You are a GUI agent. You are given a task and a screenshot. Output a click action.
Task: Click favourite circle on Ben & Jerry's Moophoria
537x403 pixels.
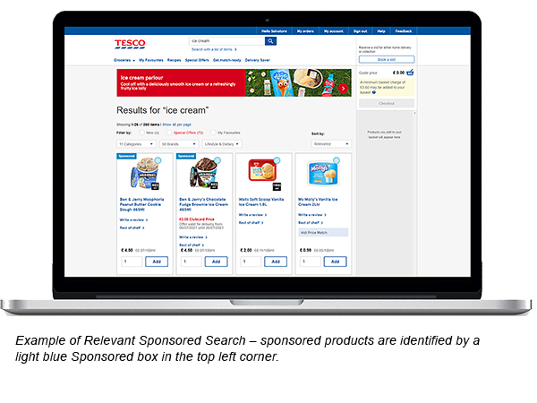[158, 160]
